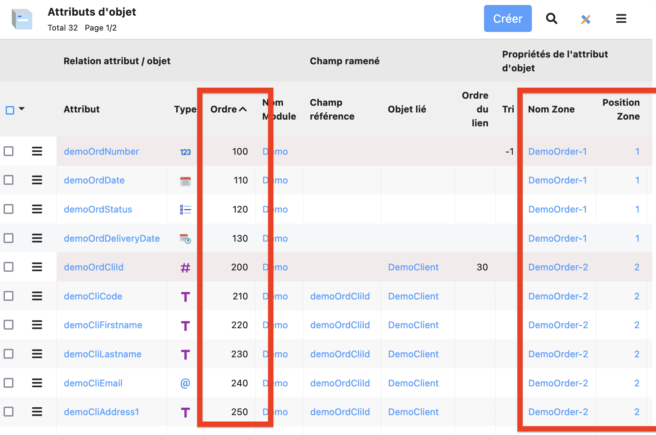The width and height of the screenshot is (656, 435).
Task: Click the search magnifier icon
Action: click(x=551, y=18)
